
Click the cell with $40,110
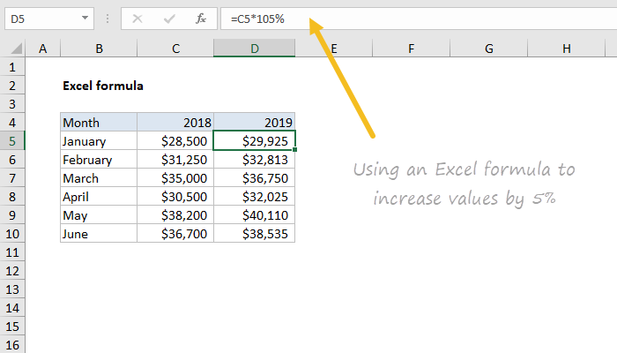(254, 214)
